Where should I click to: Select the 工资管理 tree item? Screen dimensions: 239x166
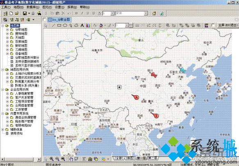[x=21, y=110]
